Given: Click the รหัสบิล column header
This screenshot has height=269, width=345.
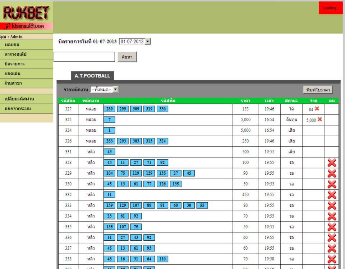Looking at the screenshot, I should tap(68, 101).
